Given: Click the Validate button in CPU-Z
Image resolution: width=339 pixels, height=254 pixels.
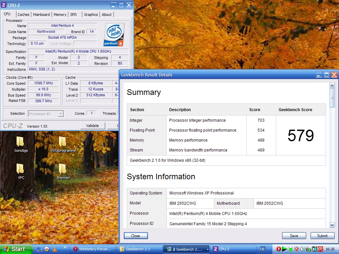Looking at the screenshot, I should click(92, 126).
